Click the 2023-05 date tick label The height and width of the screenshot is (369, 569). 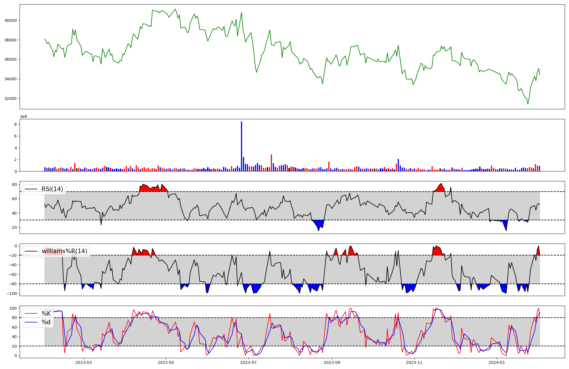166,362
